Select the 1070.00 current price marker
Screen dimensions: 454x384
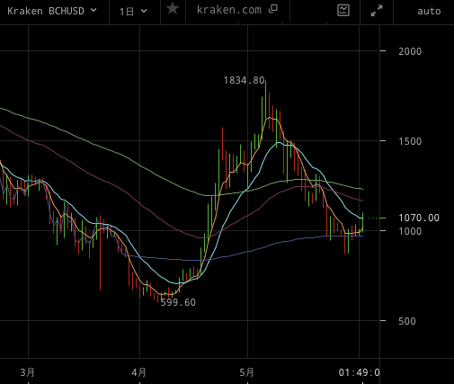tap(419, 218)
